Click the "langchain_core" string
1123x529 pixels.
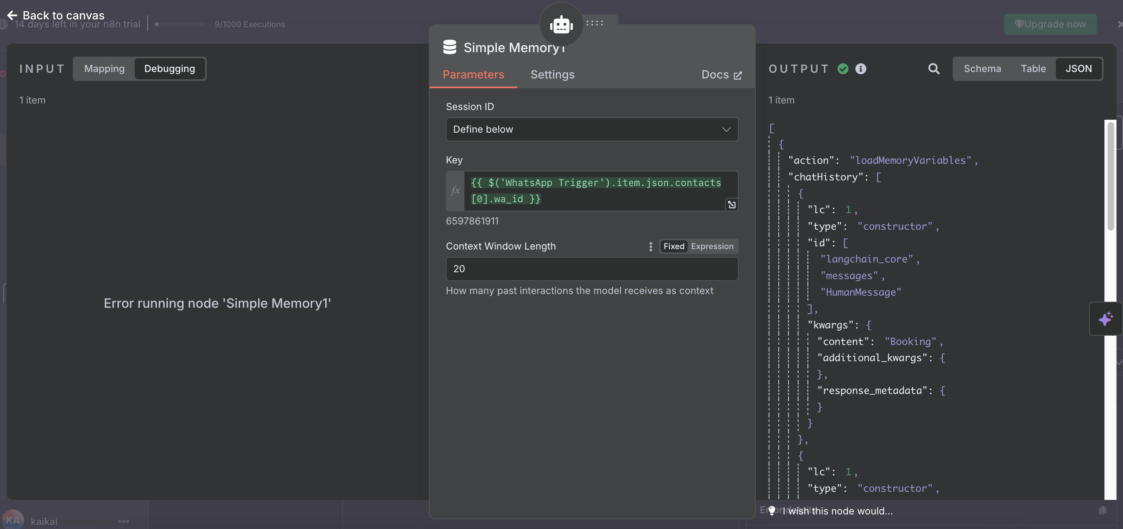pyautogui.click(x=866, y=259)
